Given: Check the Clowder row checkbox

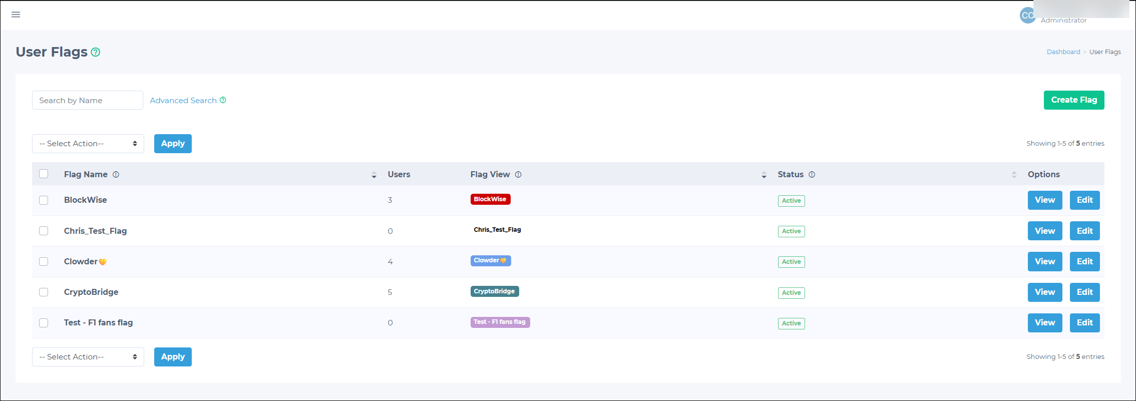Looking at the screenshot, I should coord(44,261).
